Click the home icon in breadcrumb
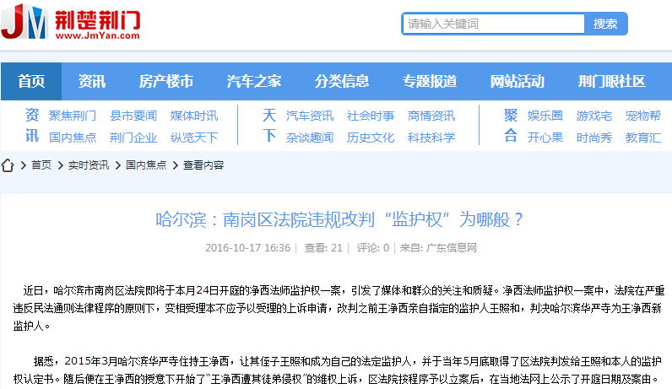 8,165
